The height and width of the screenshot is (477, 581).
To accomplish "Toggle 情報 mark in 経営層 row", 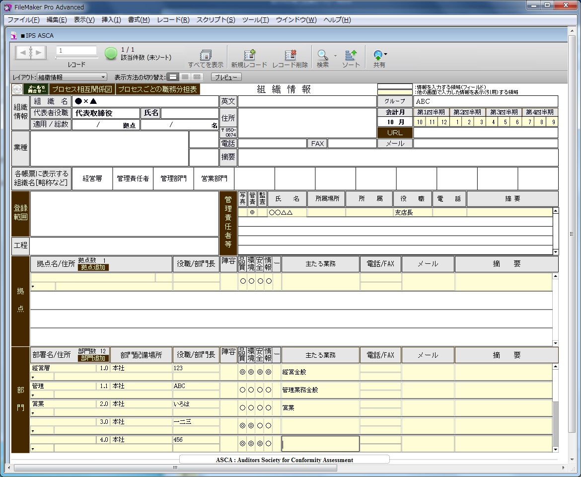I will [268, 372].
